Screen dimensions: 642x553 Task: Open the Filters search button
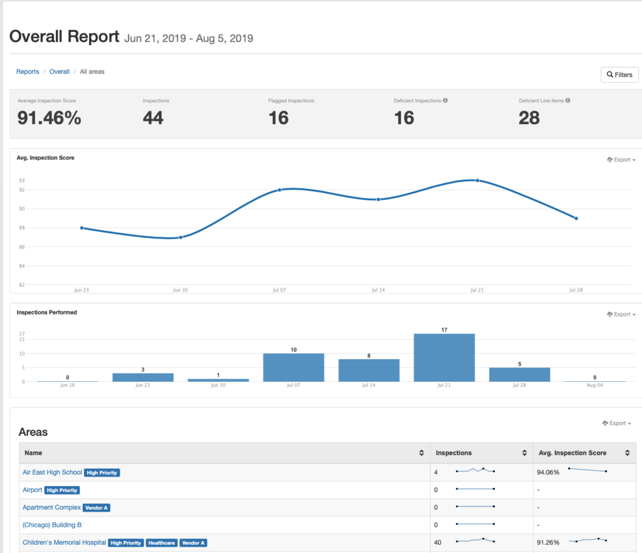coord(619,75)
